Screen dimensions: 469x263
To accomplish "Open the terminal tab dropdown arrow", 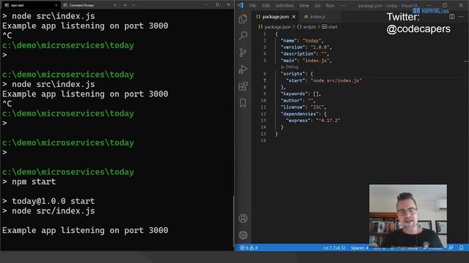I will tap(133, 5).
